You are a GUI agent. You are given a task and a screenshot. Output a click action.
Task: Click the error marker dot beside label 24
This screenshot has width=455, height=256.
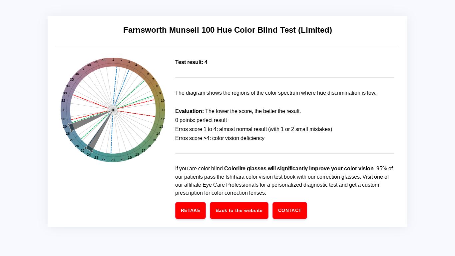coord(92,152)
